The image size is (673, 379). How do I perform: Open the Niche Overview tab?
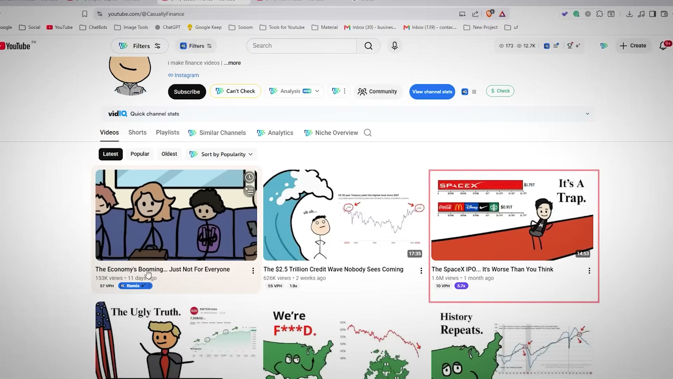(331, 133)
